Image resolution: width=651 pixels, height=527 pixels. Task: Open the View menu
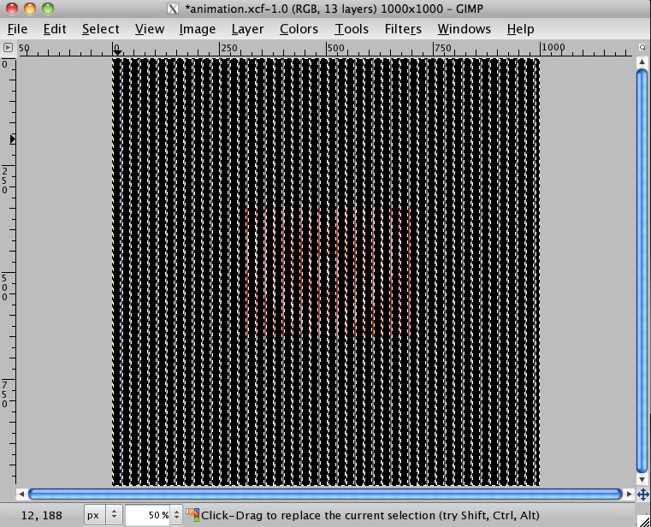pyautogui.click(x=150, y=29)
